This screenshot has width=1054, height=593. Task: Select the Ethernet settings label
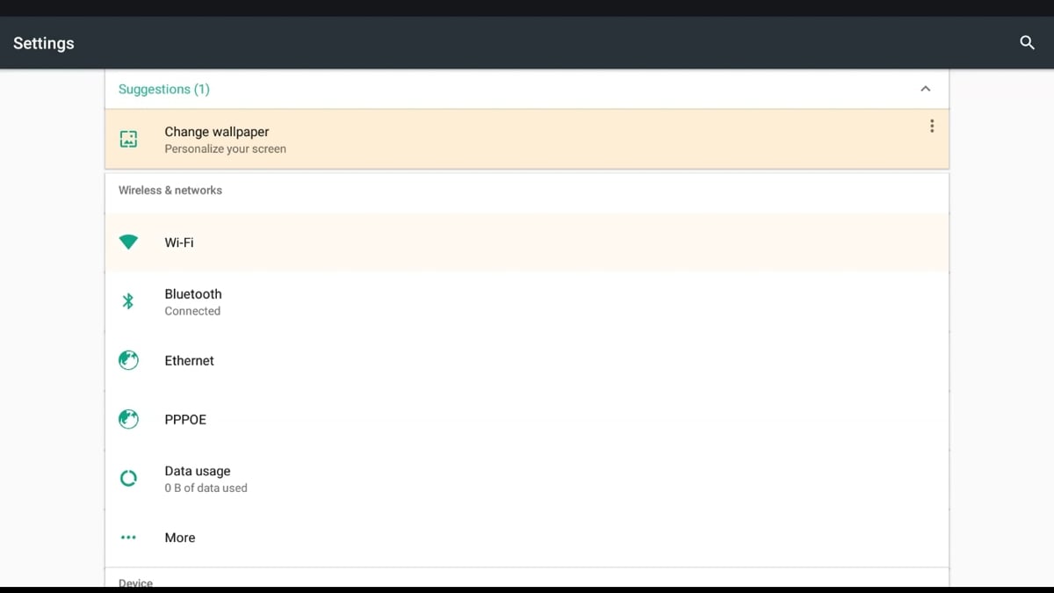(189, 360)
